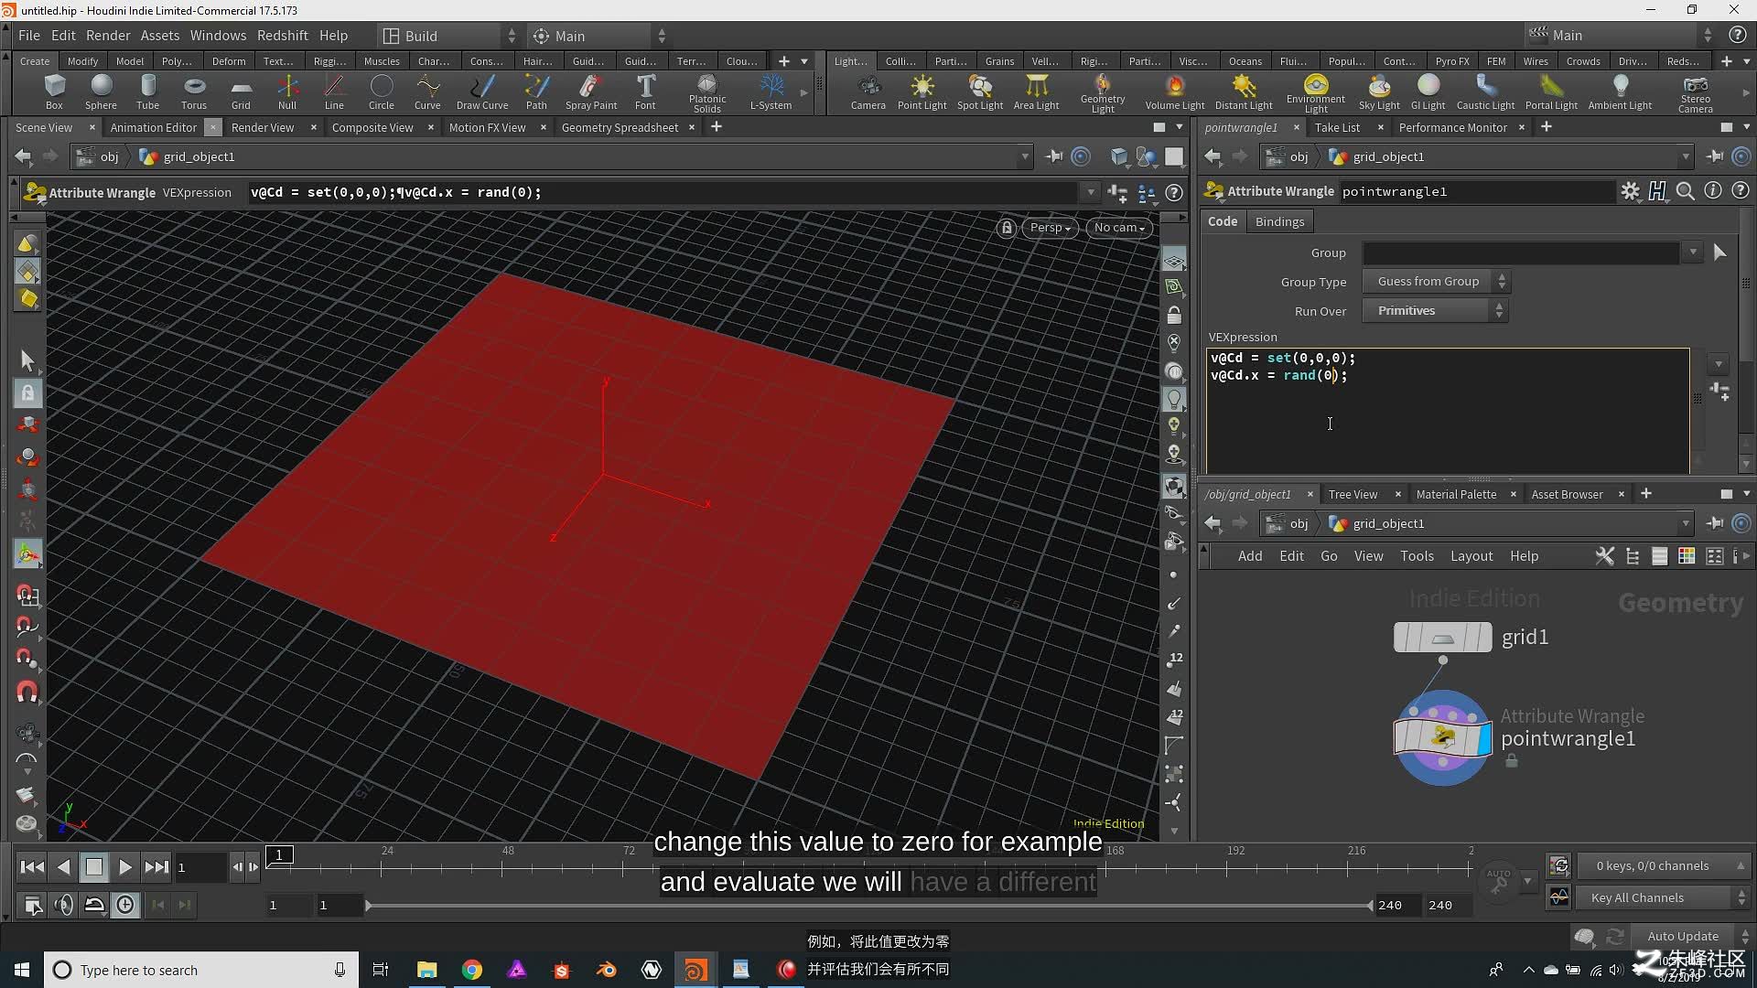Click the VEXpression code editor
The width and height of the screenshot is (1757, 988).
(x=1448, y=410)
